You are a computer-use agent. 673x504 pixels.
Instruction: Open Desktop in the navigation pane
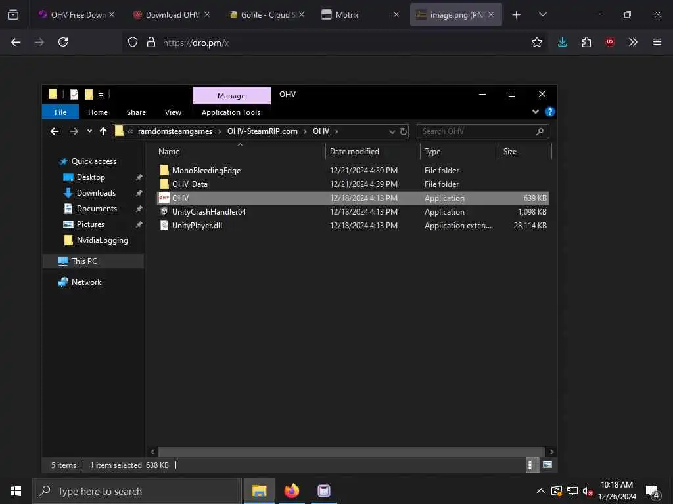pyautogui.click(x=91, y=177)
